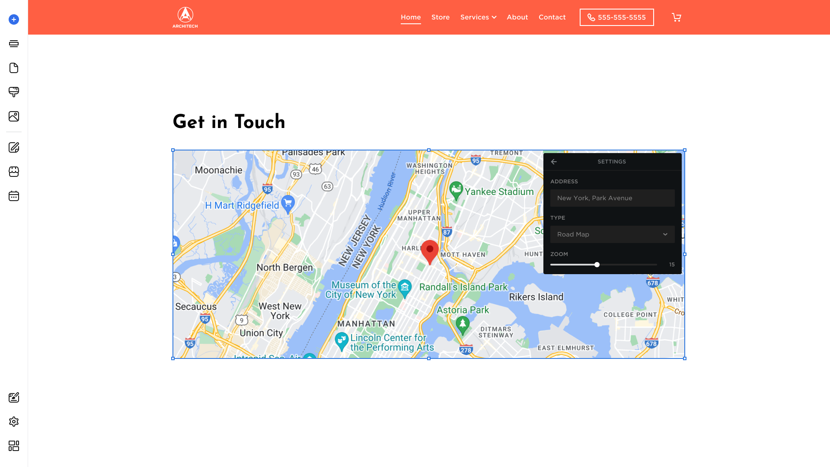
Task: Open the About navigation link
Action: tap(517, 17)
